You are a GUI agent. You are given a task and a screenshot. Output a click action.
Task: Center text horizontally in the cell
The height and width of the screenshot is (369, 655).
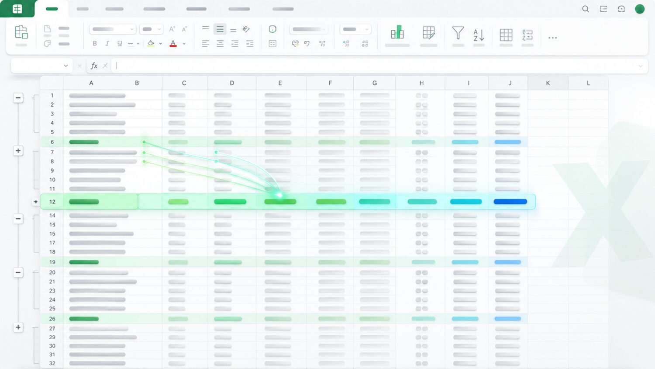point(220,43)
